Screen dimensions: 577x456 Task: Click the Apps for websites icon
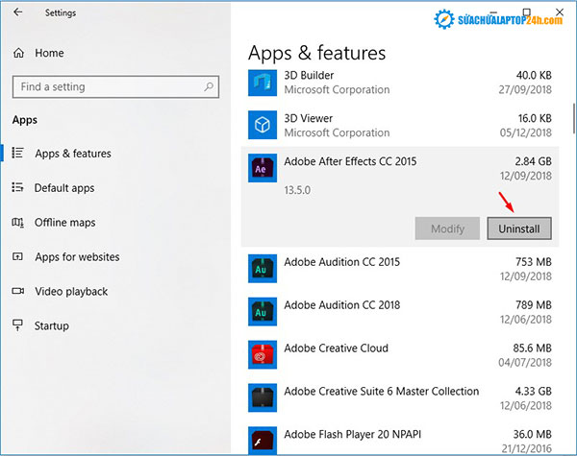coord(17,256)
